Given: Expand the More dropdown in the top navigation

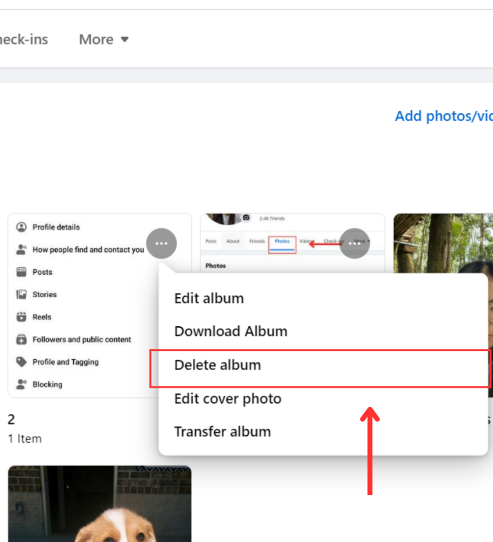Looking at the screenshot, I should click(103, 39).
